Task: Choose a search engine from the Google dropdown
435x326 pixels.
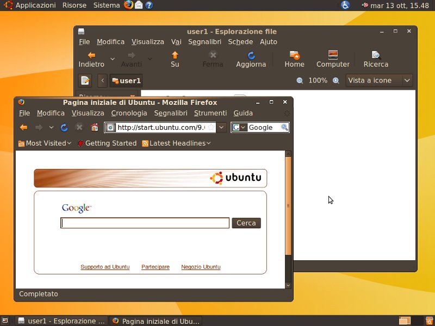Action: [239, 128]
